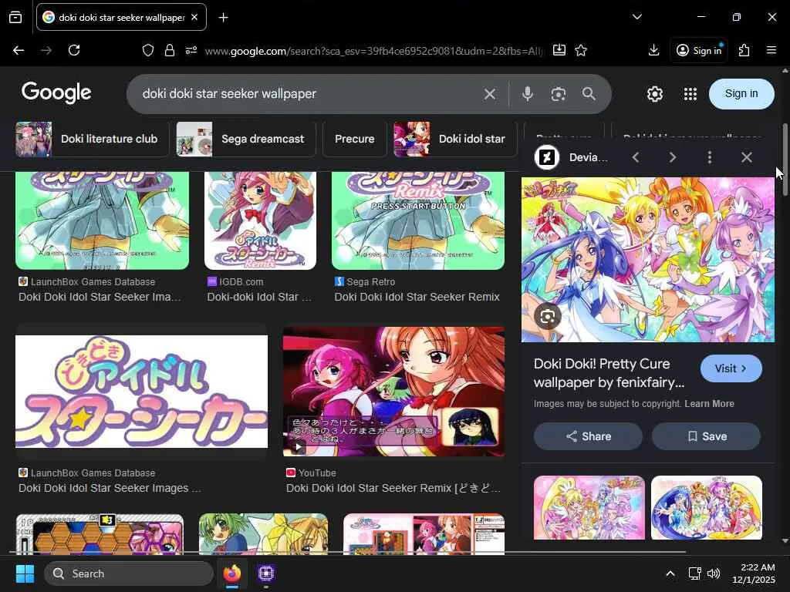
Task: Open tracking protection shield icon
Action: 147,50
